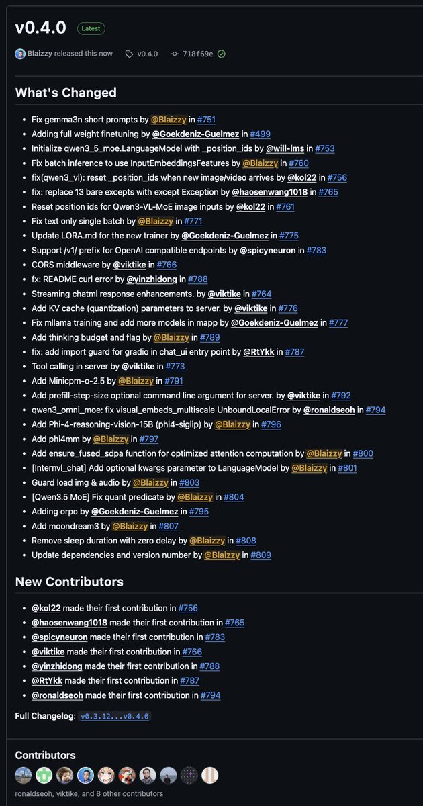The image size is (423, 806).
Task: Click @kol22 in New Contributors list
Action: [x=46, y=608]
